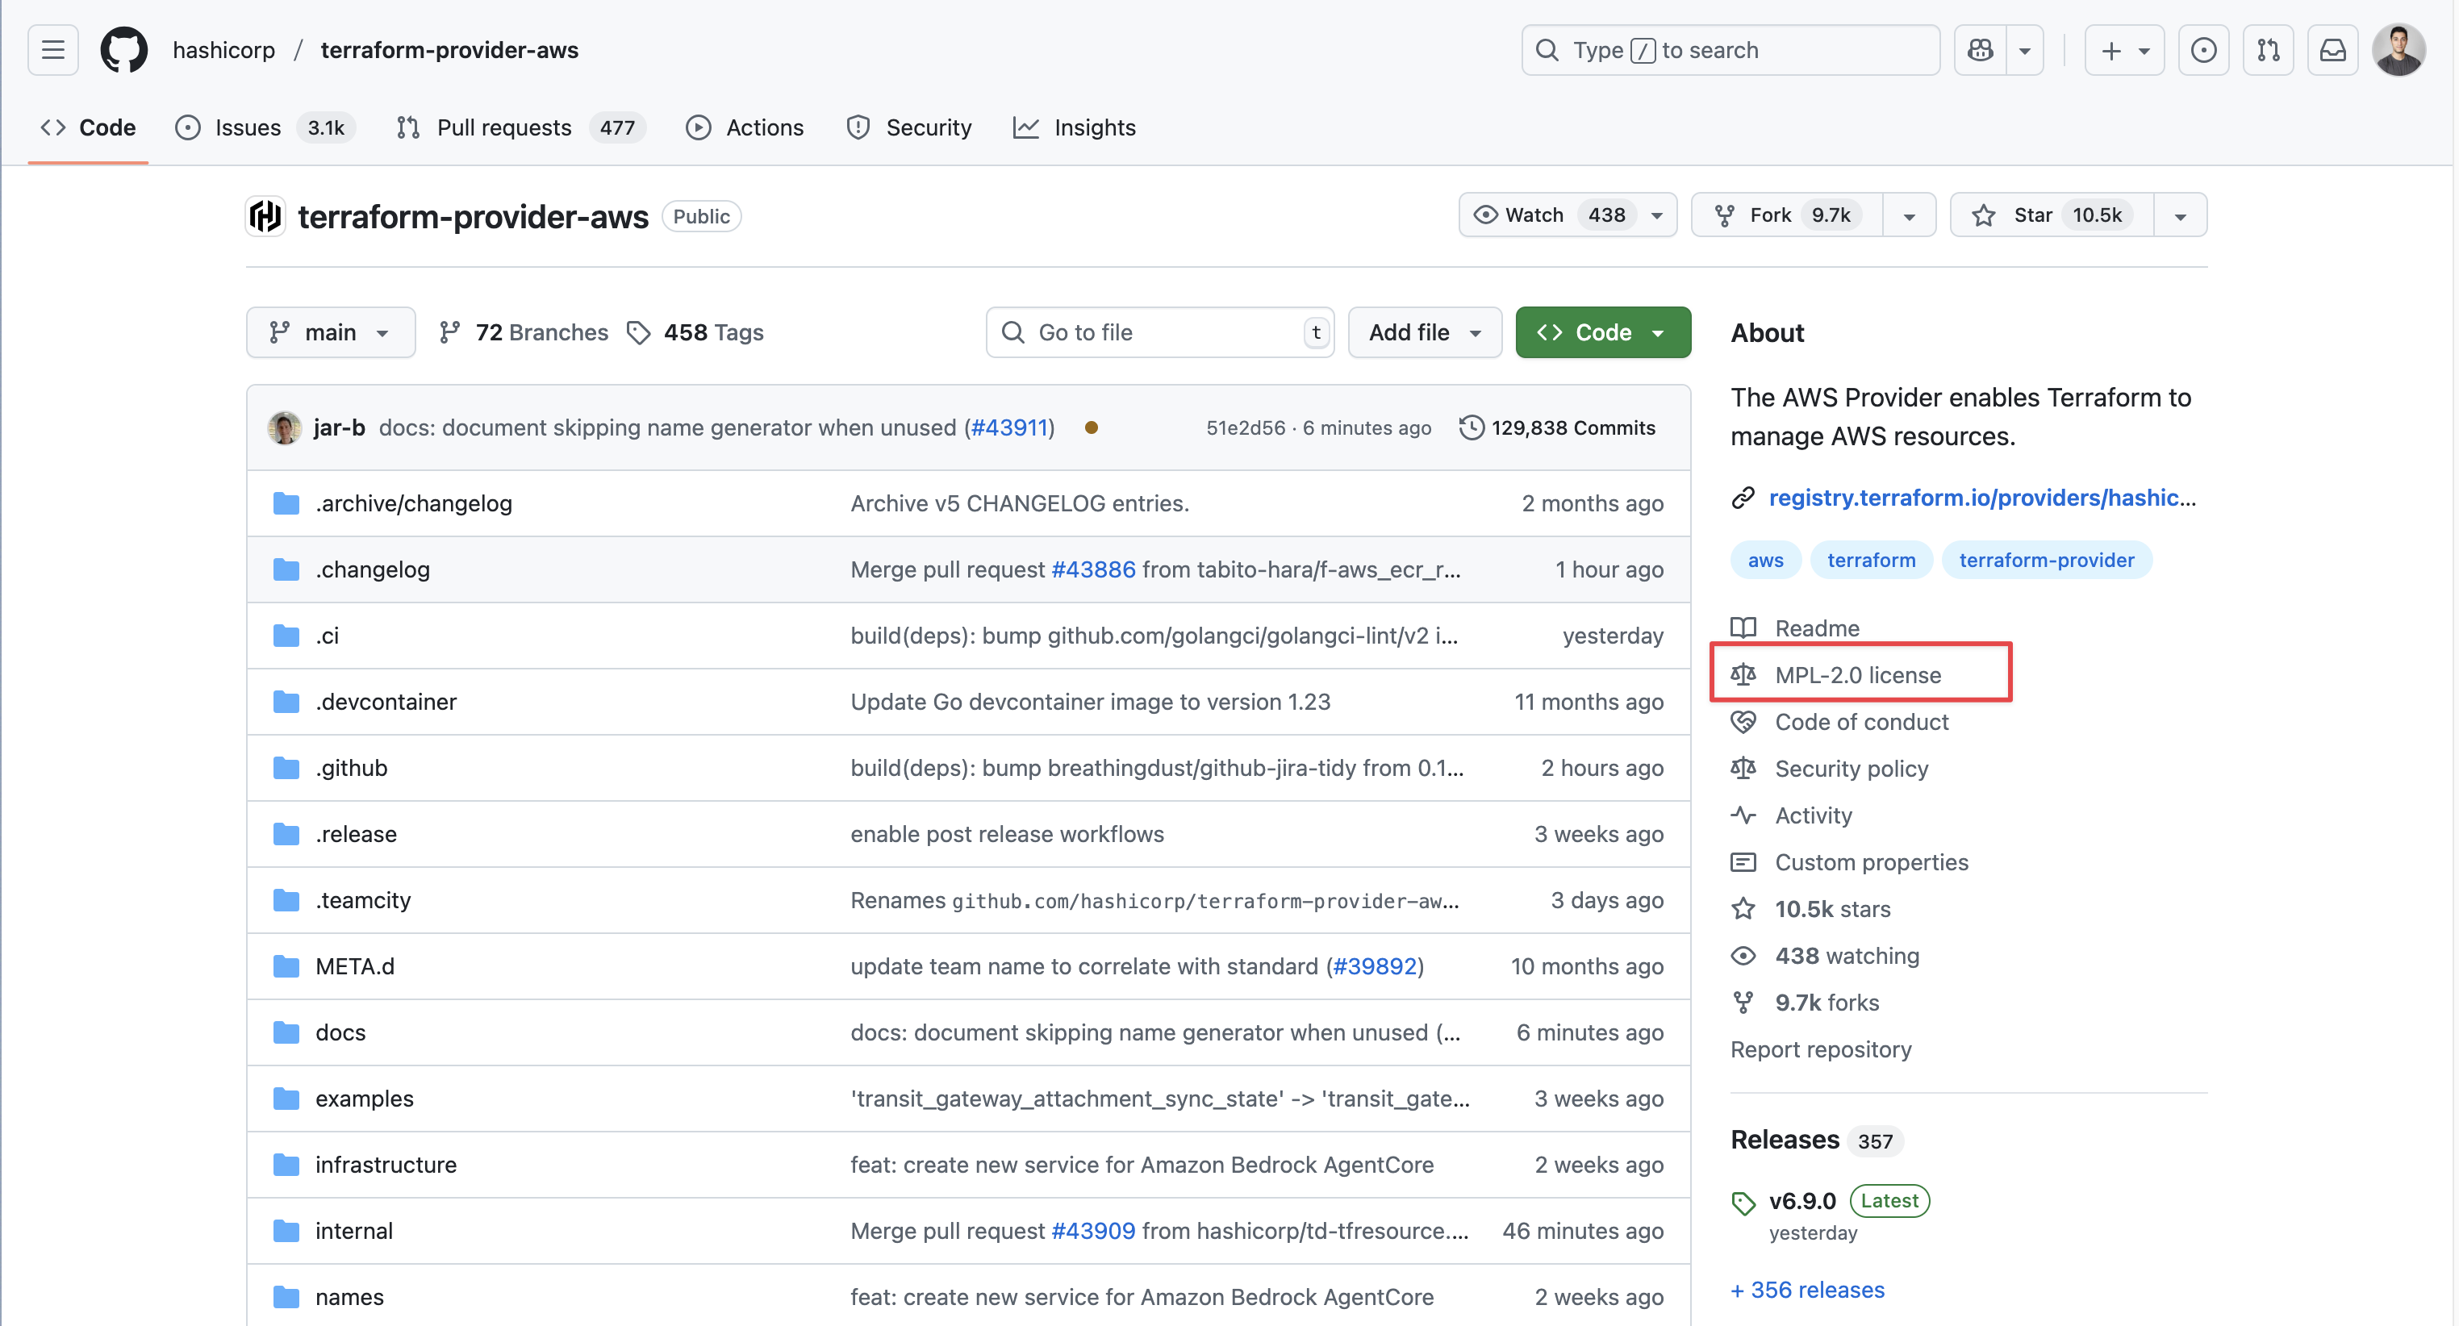The width and height of the screenshot is (2459, 1326).
Task: Open your issues via the circle-dot header icon
Action: click(2204, 50)
